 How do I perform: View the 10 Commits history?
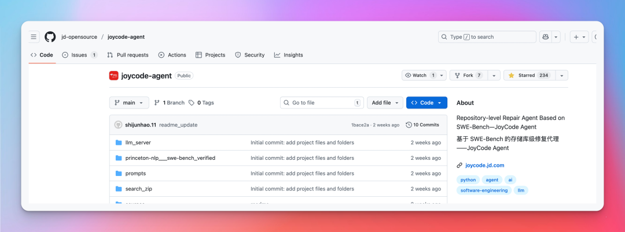(422, 125)
